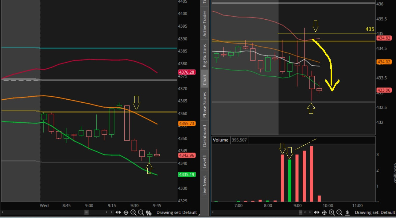Zoom in on the right chart

point(332,212)
